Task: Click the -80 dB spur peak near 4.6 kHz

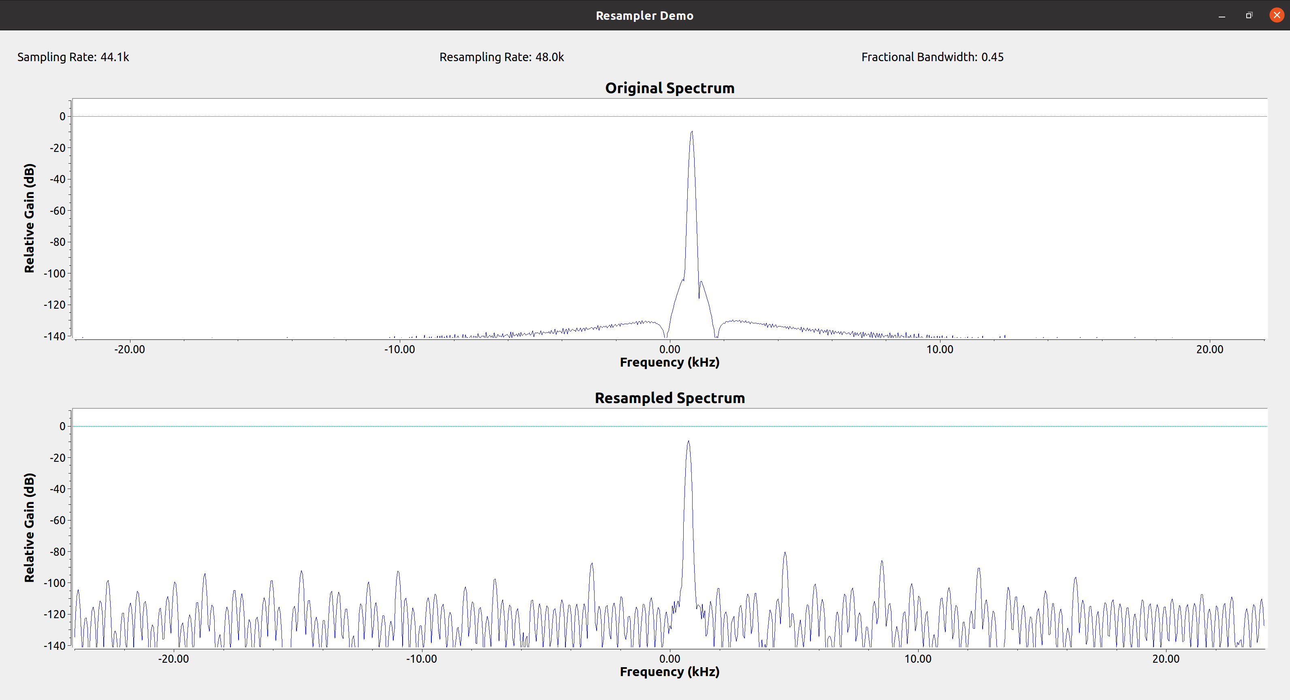Action: pyautogui.click(x=785, y=553)
